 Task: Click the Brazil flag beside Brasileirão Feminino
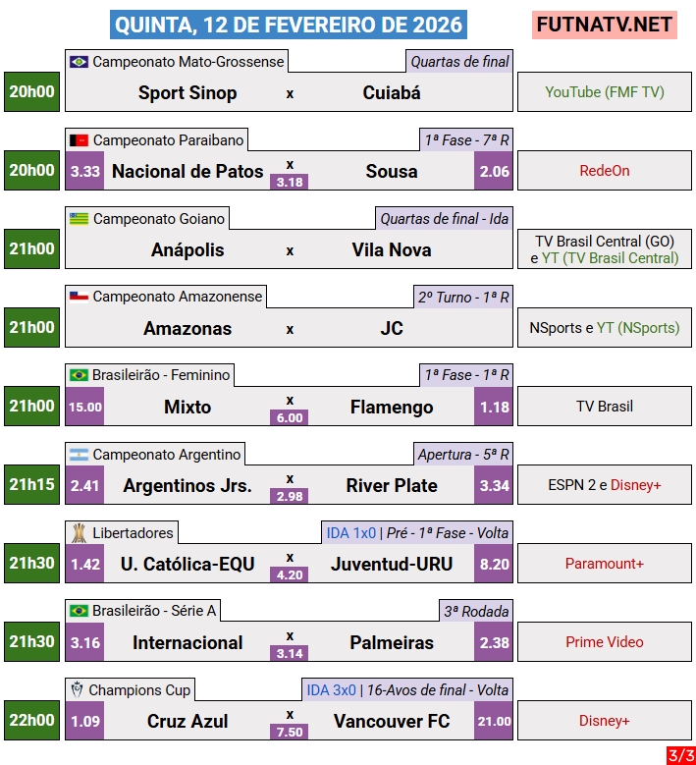coord(79,375)
